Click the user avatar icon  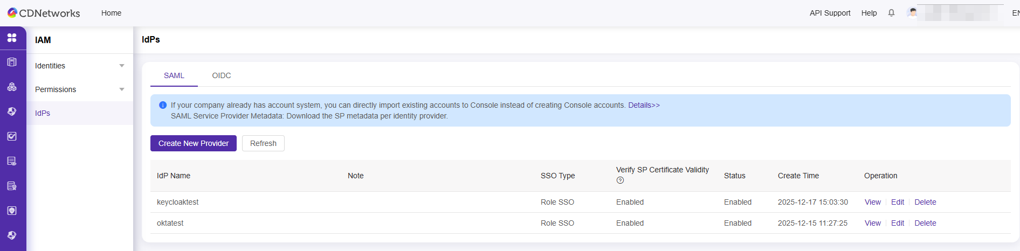coord(912,12)
